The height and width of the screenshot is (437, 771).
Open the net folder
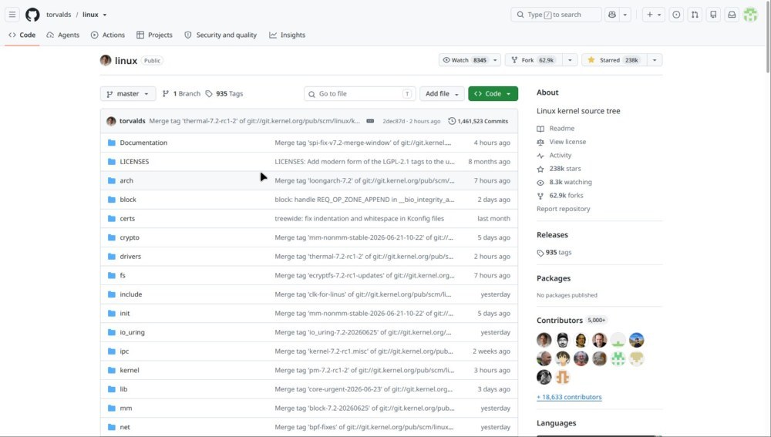[x=125, y=427]
